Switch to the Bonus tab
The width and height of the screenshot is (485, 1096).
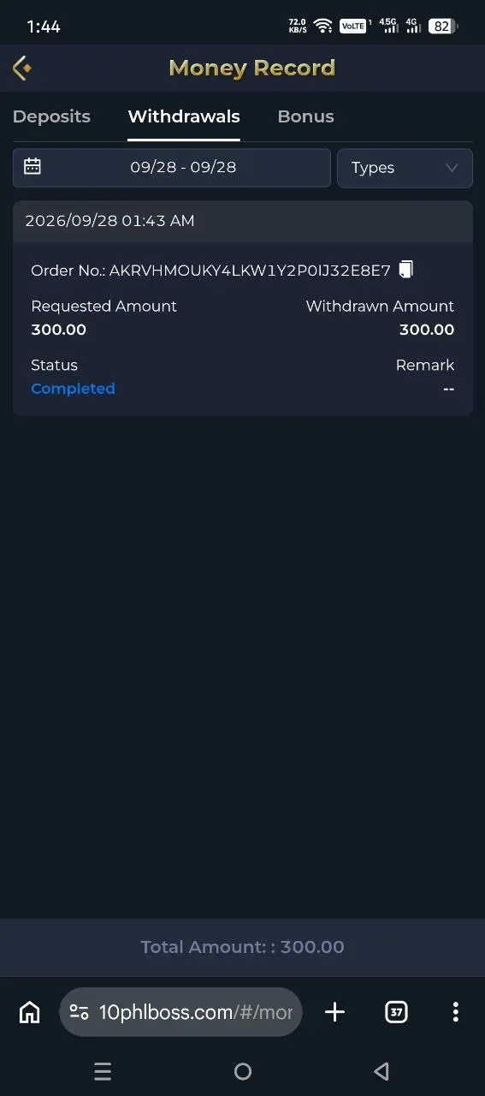click(x=305, y=116)
